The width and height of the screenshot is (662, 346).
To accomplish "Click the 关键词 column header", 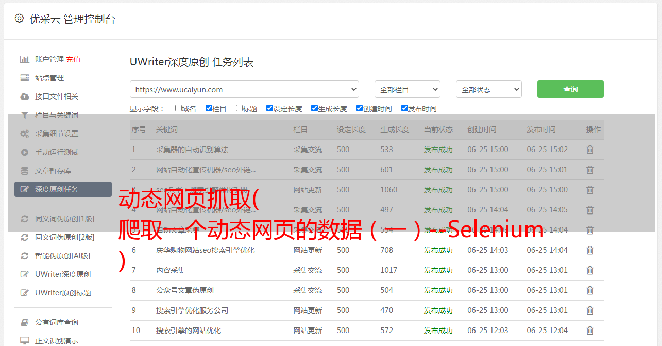I will click(167, 129).
